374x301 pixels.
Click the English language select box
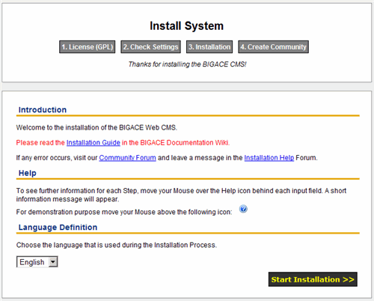37,262
